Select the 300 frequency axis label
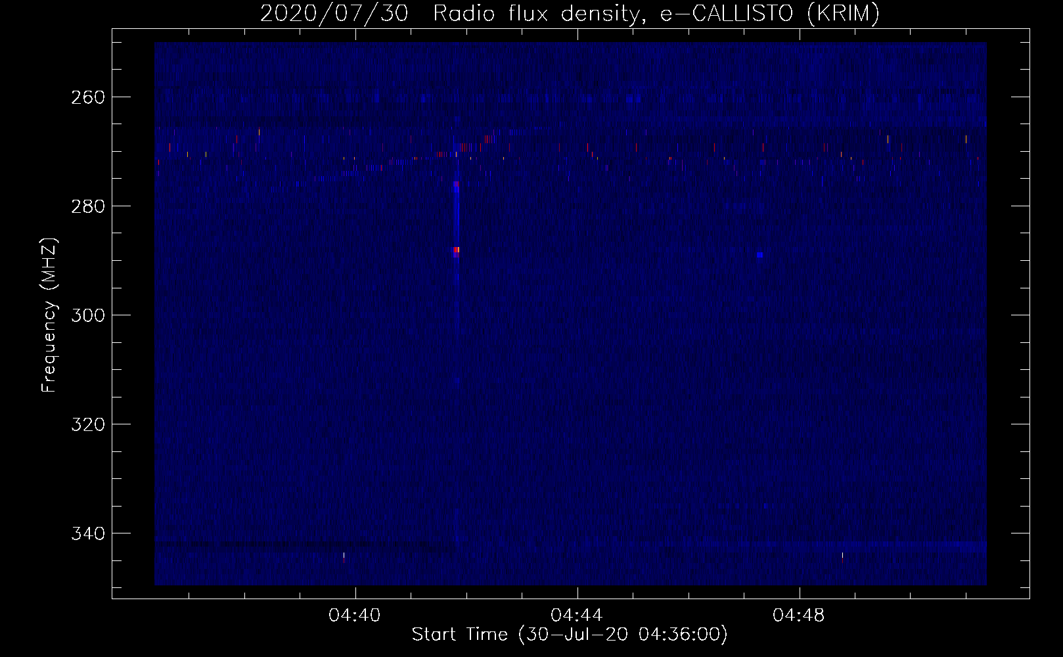Image resolution: width=1063 pixels, height=657 pixels. point(87,315)
